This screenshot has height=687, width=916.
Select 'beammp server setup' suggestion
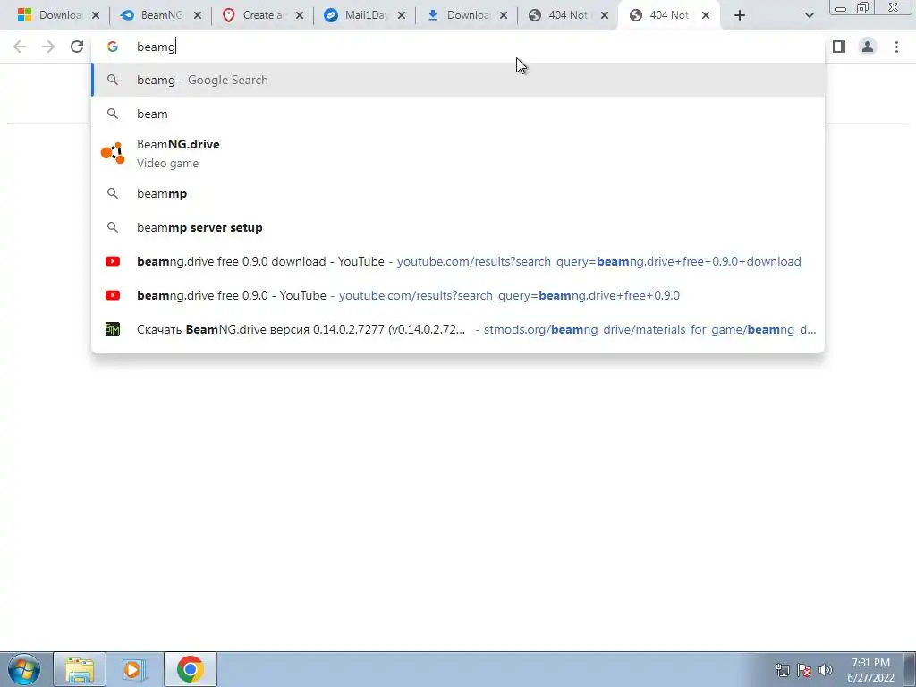point(458,227)
